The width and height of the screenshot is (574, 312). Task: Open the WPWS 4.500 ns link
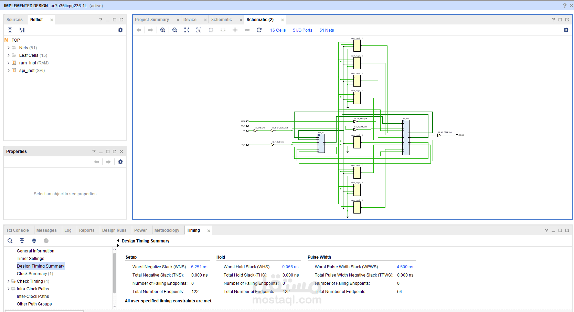(405, 267)
